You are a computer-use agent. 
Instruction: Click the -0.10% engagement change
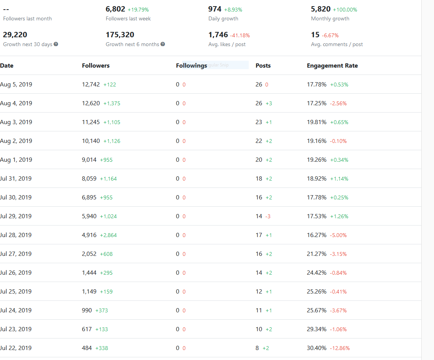point(338,141)
